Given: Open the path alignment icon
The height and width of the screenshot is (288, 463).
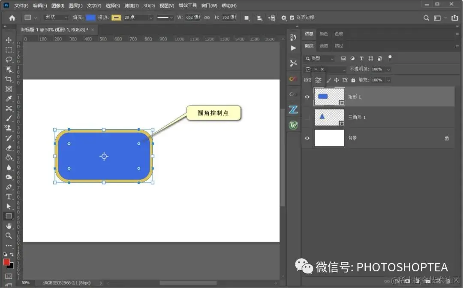Looking at the screenshot, I should click(x=259, y=18).
